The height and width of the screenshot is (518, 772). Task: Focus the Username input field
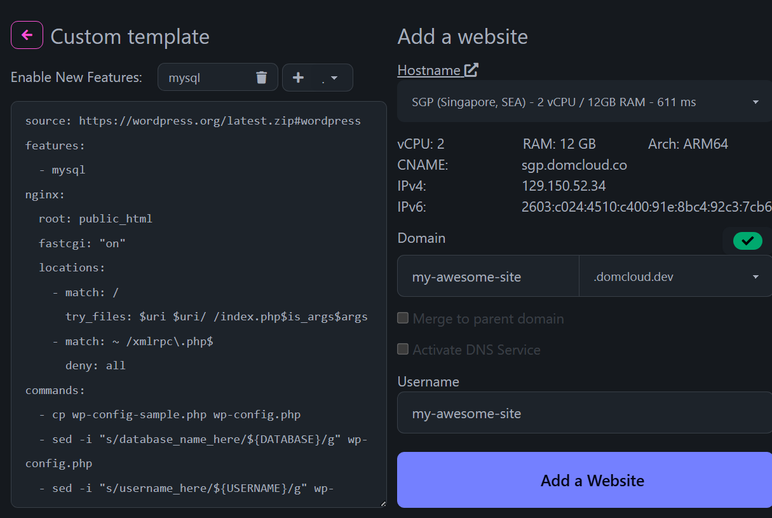click(584, 413)
